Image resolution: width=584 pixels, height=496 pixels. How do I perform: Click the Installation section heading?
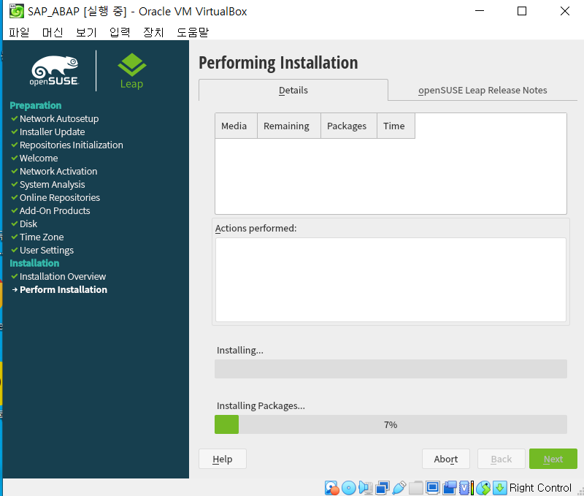click(34, 263)
